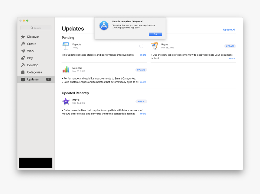The image size is (260, 194).
Task: Expand Pages update notes with more
Action: click(232, 58)
